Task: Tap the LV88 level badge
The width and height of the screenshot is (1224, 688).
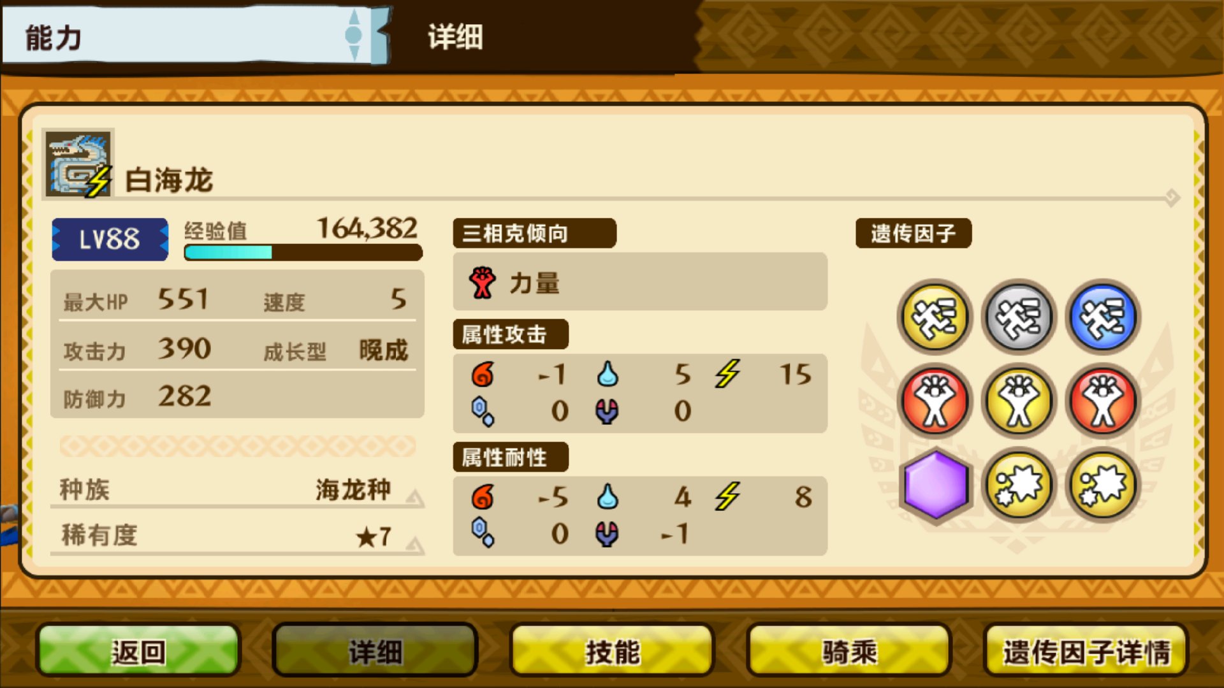Action: click(110, 240)
